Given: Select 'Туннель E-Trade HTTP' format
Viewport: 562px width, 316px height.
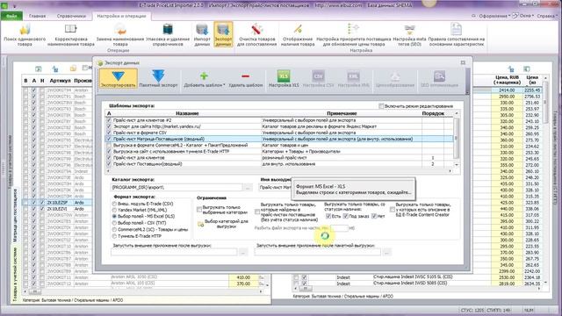Looking at the screenshot, I should (114, 236).
